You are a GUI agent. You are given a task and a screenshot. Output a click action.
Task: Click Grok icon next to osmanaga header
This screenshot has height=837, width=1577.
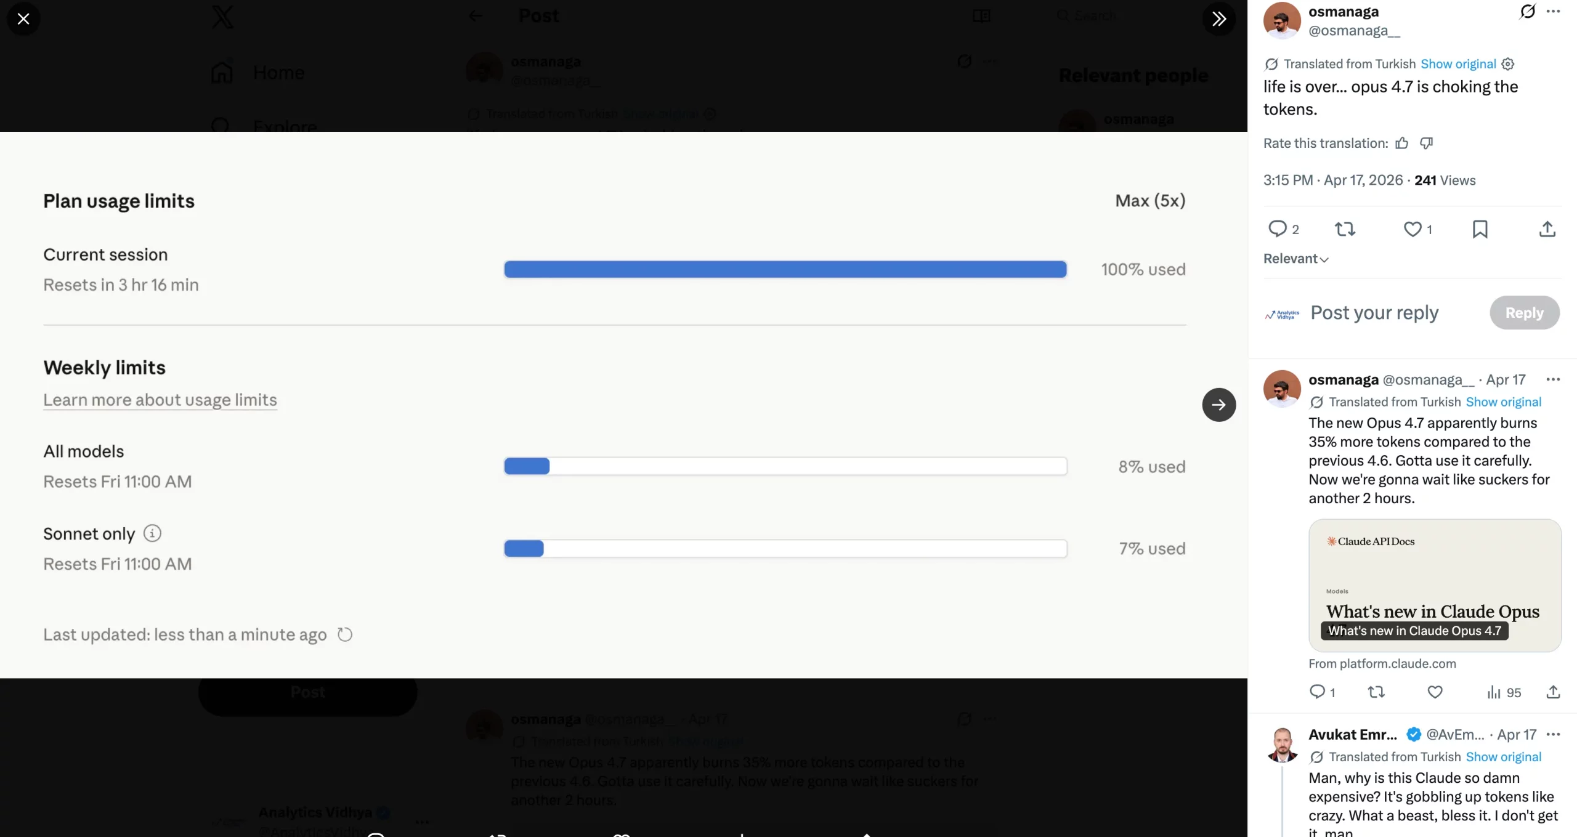pyautogui.click(x=1528, y=12)
